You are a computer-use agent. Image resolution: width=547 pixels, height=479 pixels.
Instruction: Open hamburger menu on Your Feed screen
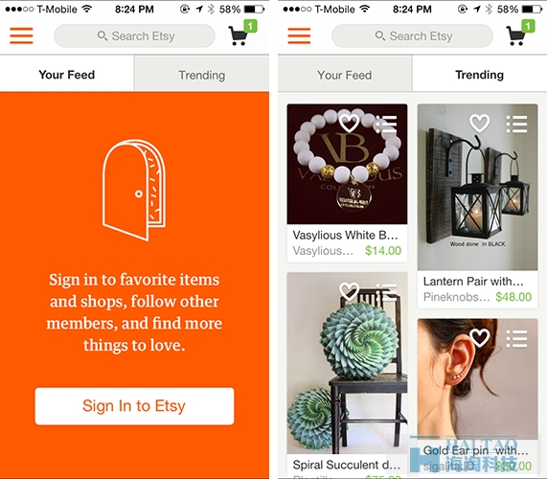tap(21, 36)
